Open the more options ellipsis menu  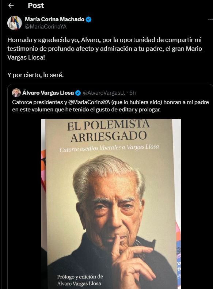coord(210,19)
